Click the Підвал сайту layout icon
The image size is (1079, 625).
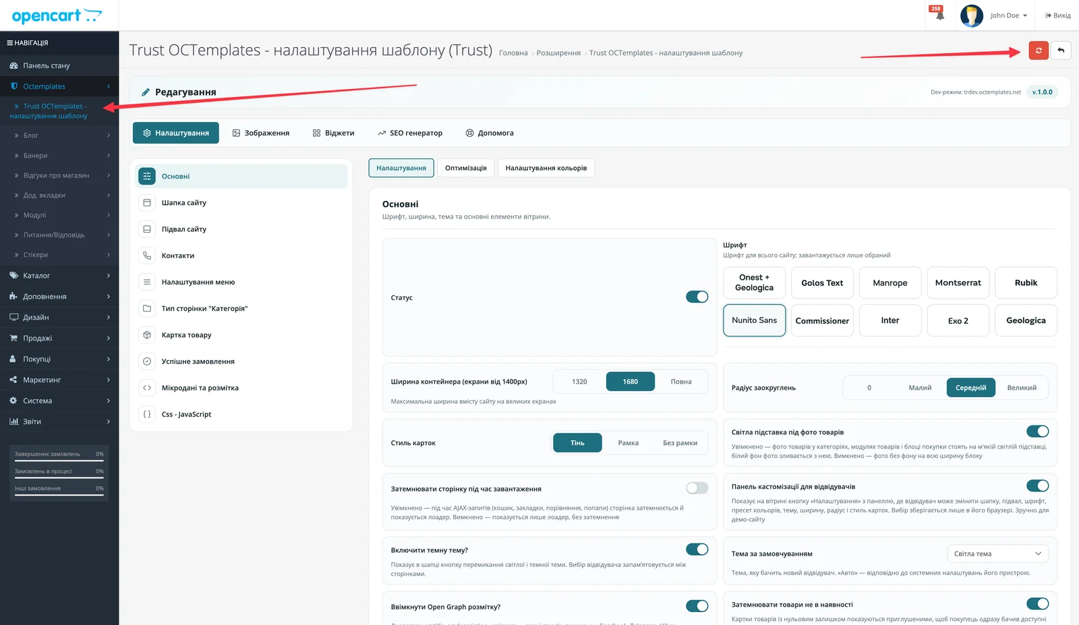(x=147, y=229)
